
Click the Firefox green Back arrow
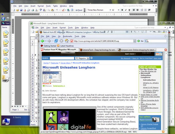click(x=42, y=41)
